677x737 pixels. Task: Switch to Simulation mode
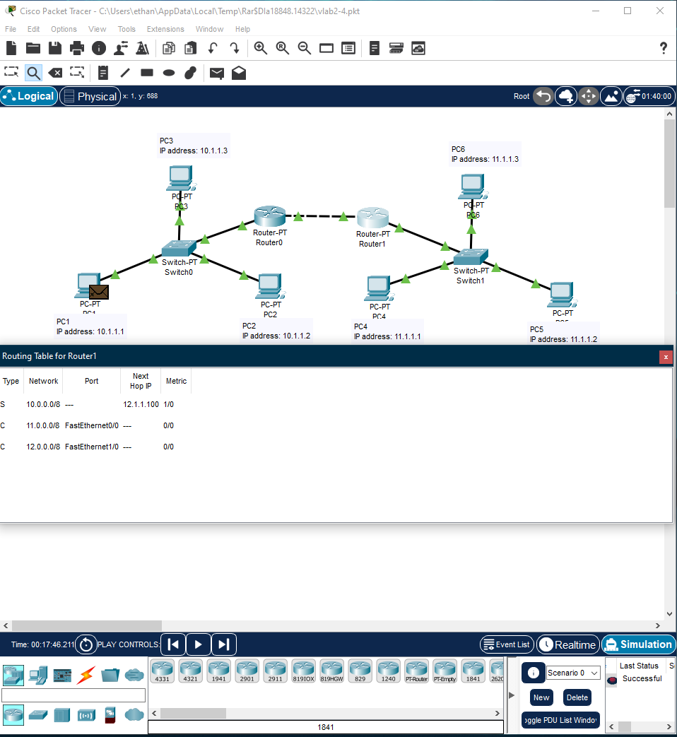pyautogui.click(x=638, y=644)
